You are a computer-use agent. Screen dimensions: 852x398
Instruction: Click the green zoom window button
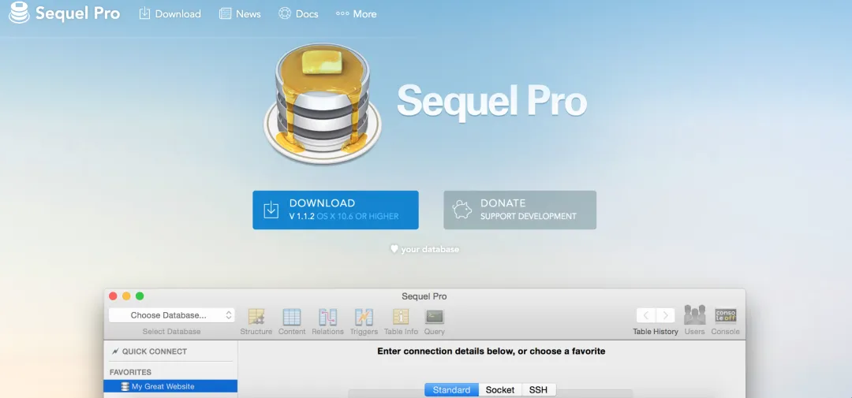(140, 296)
